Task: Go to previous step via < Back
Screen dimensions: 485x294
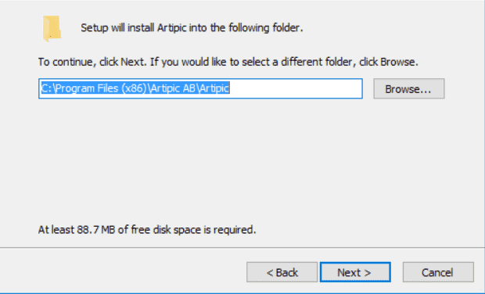Action: pyautogui.click(x=282, y=272)
